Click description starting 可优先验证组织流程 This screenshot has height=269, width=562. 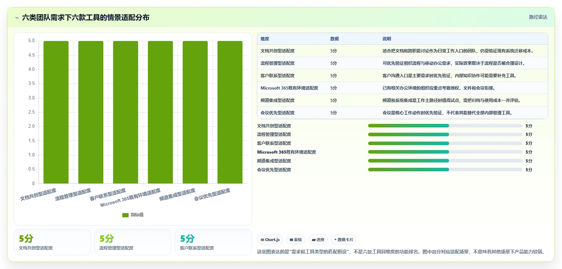(x=454, y=63)
